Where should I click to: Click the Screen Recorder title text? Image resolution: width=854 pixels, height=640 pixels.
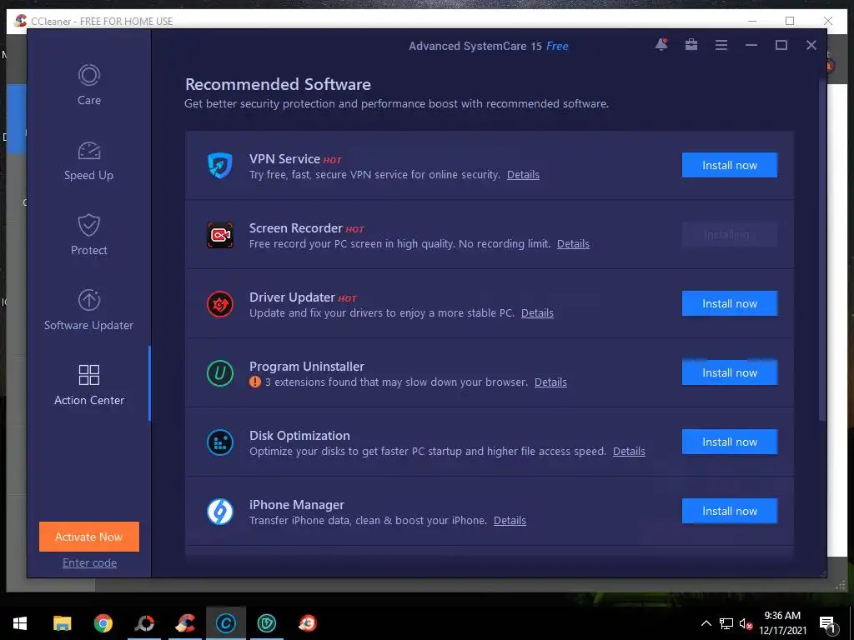[296, 228]
